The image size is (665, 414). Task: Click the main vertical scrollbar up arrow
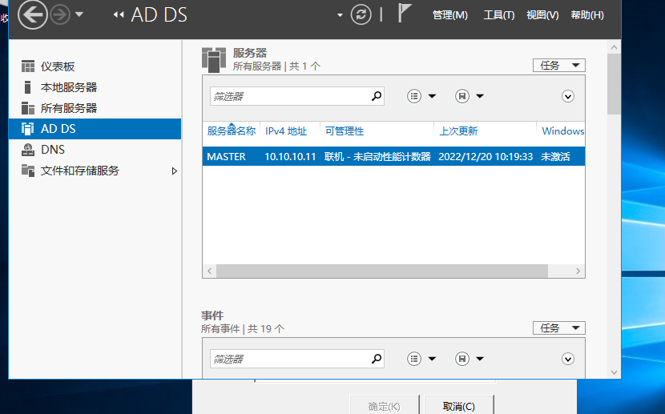coord(614,47)
